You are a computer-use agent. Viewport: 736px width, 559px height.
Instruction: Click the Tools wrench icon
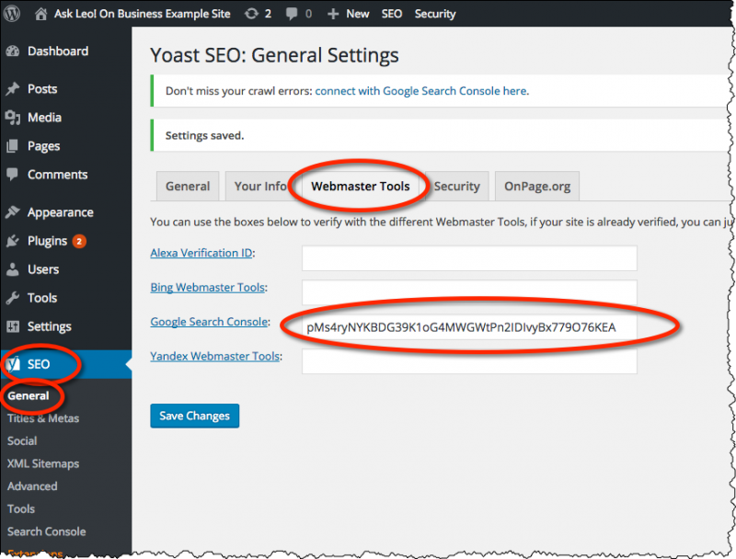pyautogui.click(x=13, y=298)
